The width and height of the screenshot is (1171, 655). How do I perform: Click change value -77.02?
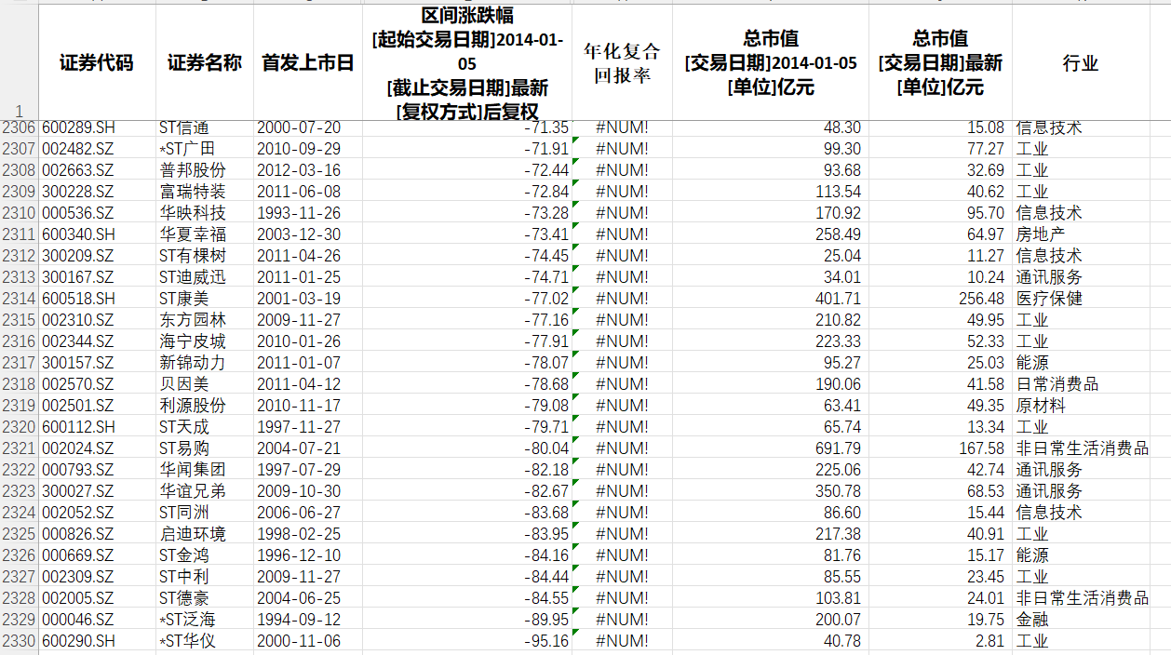click(546, 299)
